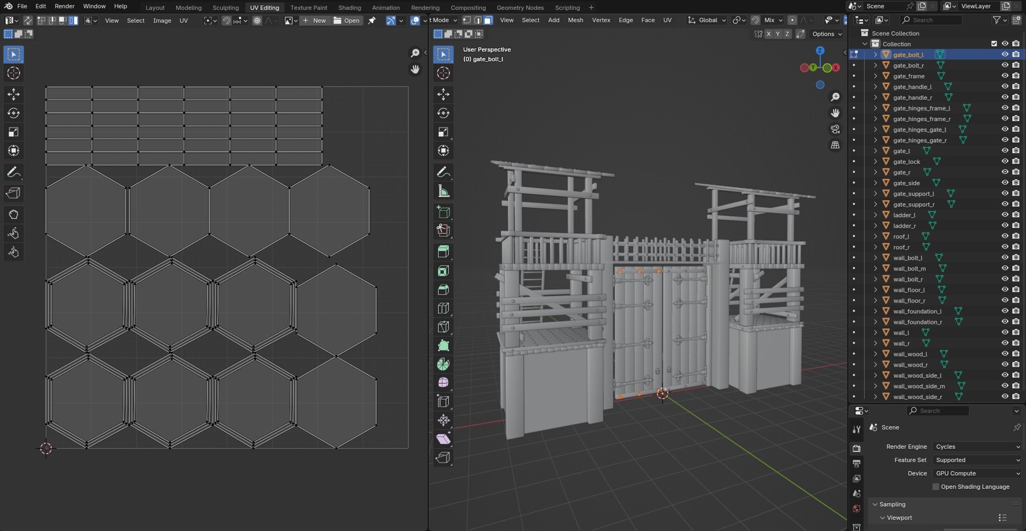Screen dimensions: 1026x531
Task: Select the Knife tool
Action: (x=443, y=327)
